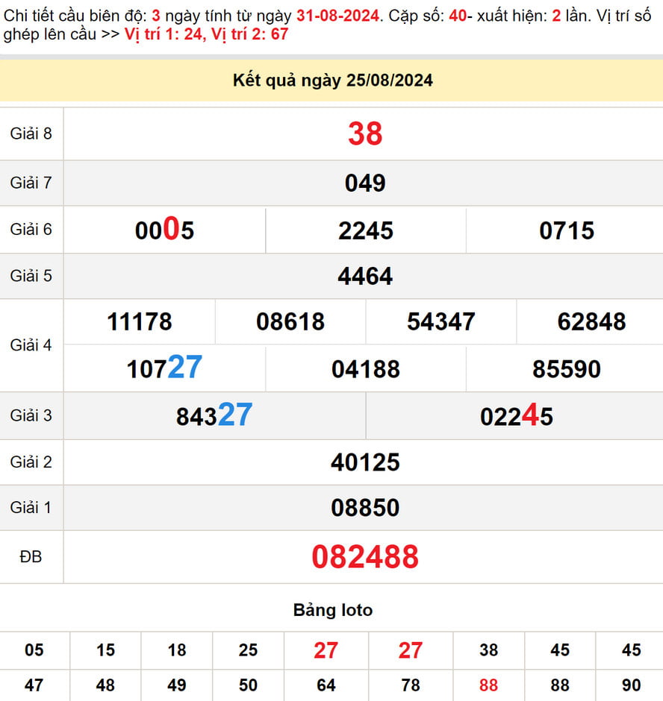Select the Giải 4 number 62848

[592, 322]
